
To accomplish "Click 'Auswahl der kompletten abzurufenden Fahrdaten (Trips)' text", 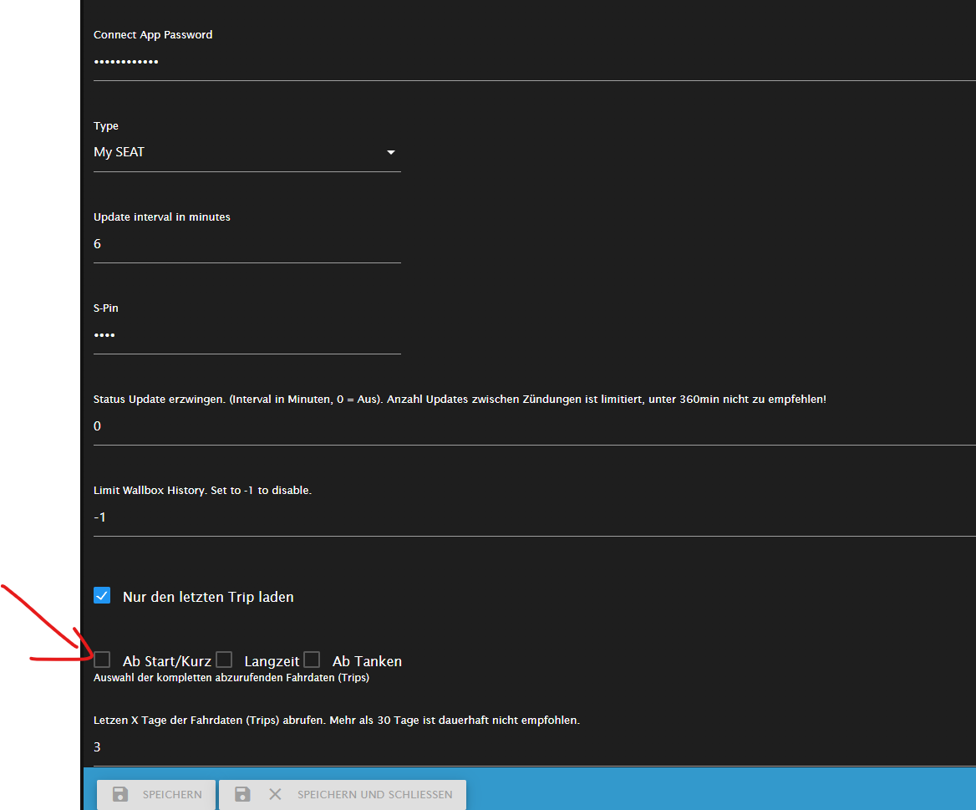I will [231, 677].
